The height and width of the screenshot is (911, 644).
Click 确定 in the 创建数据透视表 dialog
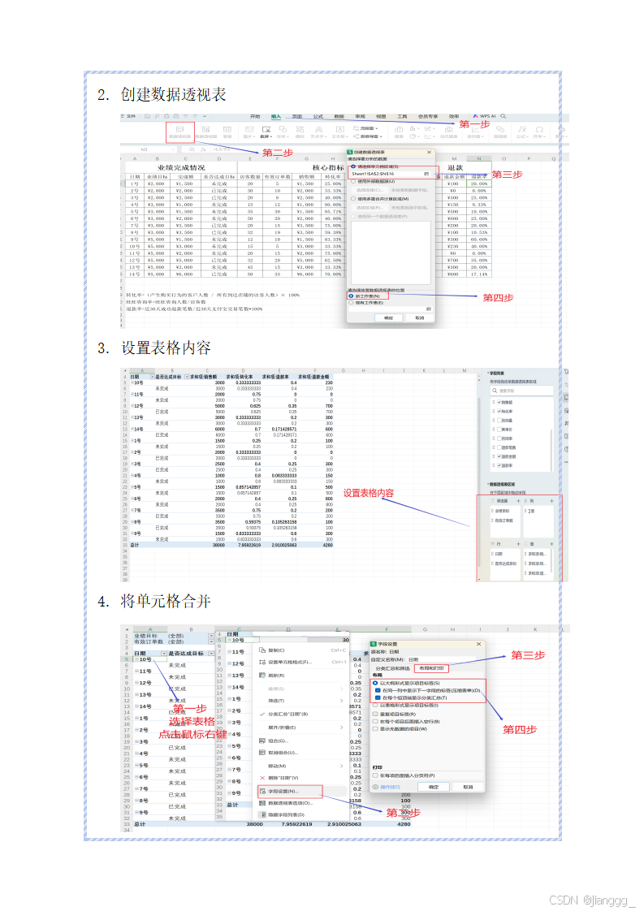389,317
